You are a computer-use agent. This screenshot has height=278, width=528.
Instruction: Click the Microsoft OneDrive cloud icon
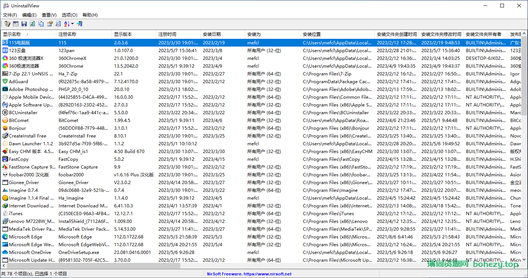pyautogui.click(x=5, y=252)
